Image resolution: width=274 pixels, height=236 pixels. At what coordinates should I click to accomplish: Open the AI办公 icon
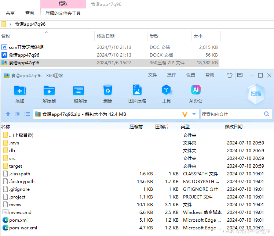(196, 90)
